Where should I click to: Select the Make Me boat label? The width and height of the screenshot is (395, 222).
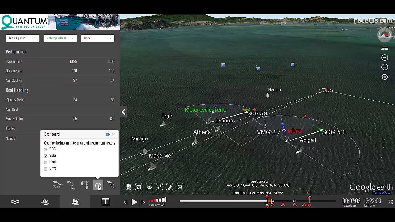pyautogui.click(x=160, y=156)
